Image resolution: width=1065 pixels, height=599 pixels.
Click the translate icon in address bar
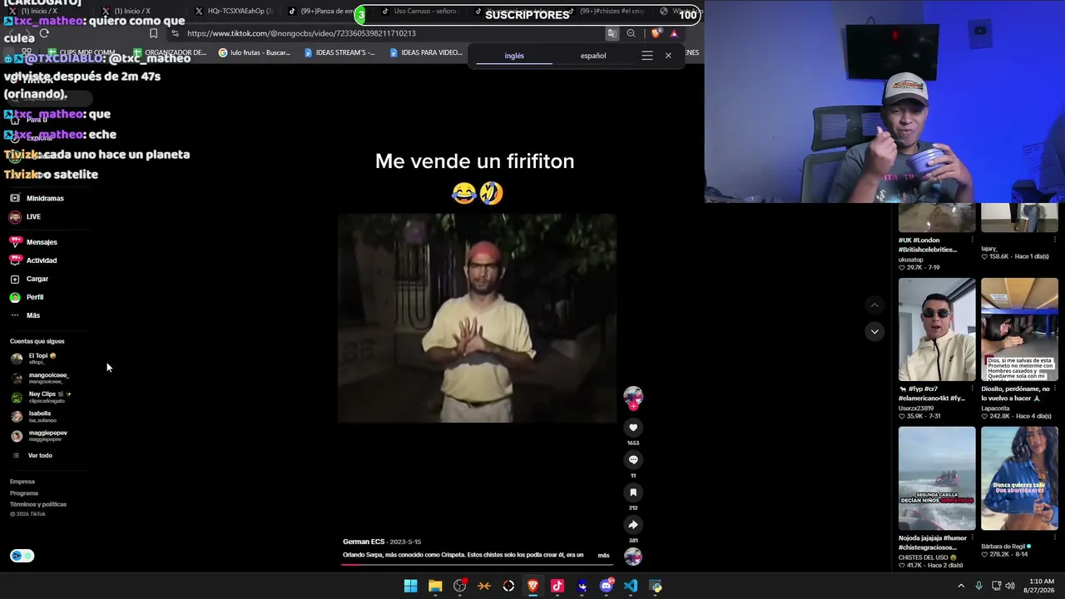click(x=612, y=33)
